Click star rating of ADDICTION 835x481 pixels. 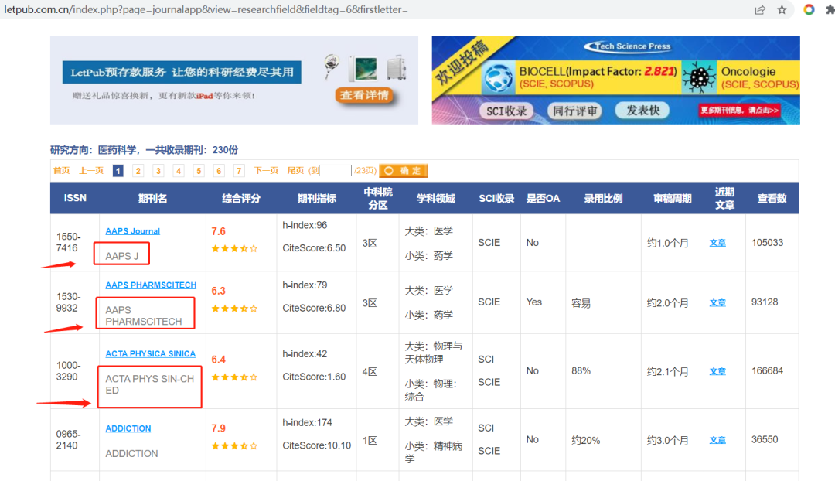coord(234,446)
